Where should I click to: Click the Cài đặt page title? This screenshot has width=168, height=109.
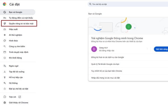point(15,4)
